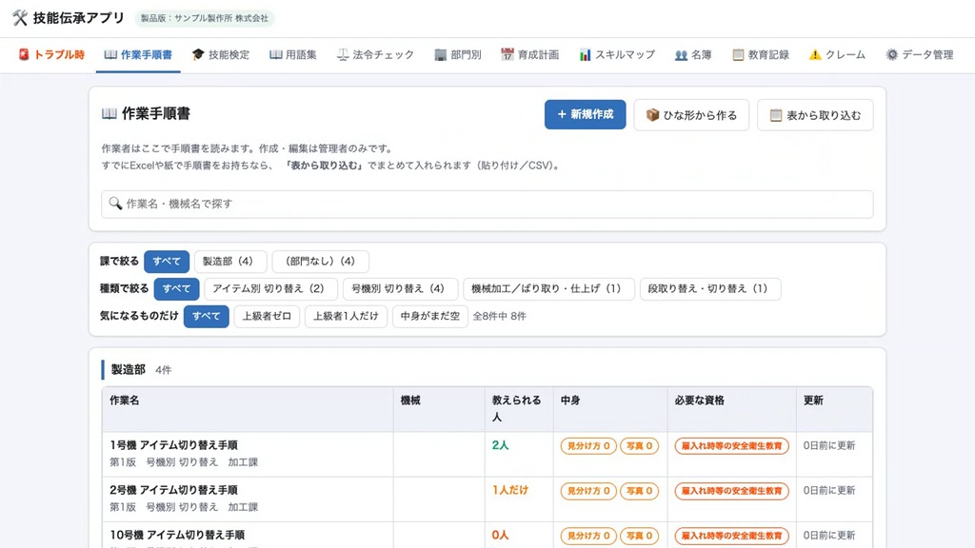Click the 表から取り込む button
This screenshot has height=548, width=975.
click(x=815, y=115)
